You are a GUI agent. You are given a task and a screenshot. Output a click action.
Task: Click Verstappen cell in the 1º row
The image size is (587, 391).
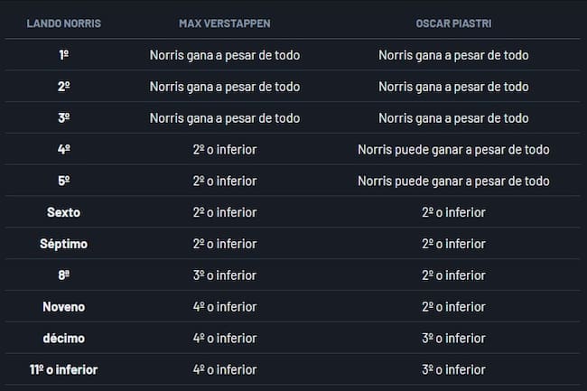[x=225, y=55]
